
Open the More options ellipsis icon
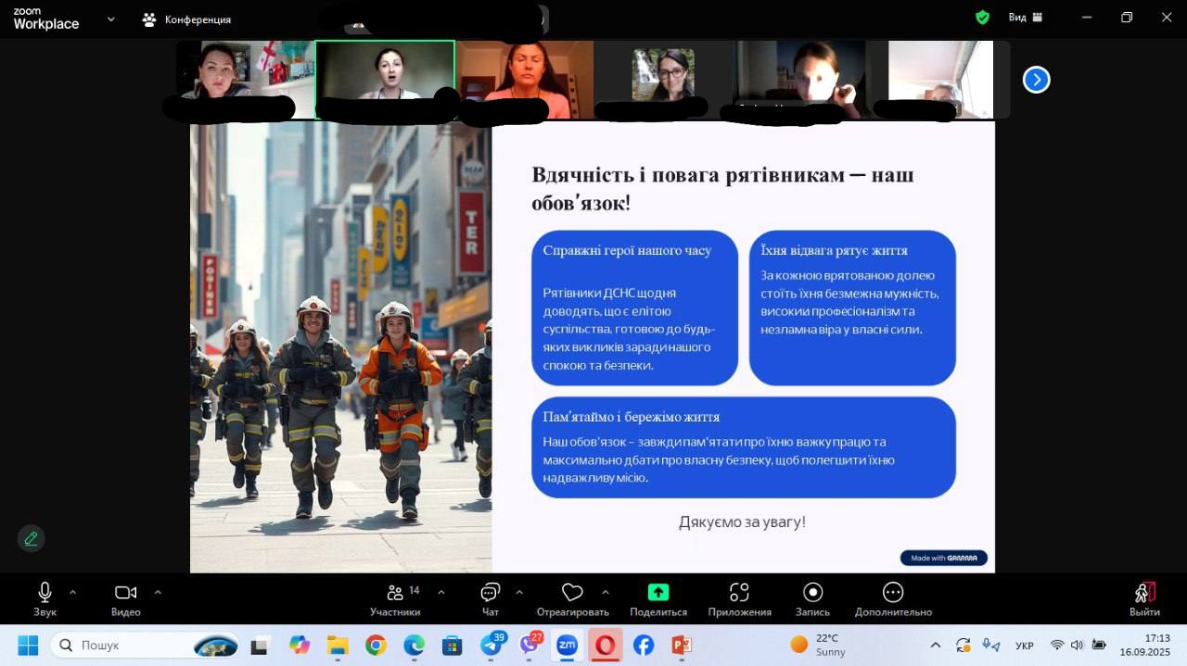click(892, 593)
